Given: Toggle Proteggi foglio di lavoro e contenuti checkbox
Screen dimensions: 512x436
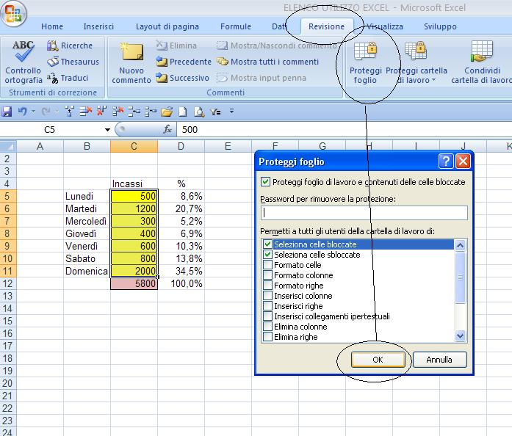Looking at the screenshot, I should click(x=265, y=182).
